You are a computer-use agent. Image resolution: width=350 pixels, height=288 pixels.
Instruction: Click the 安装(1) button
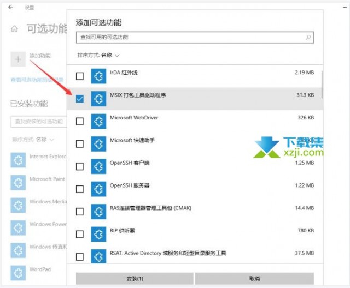click(x=135, y=279)
